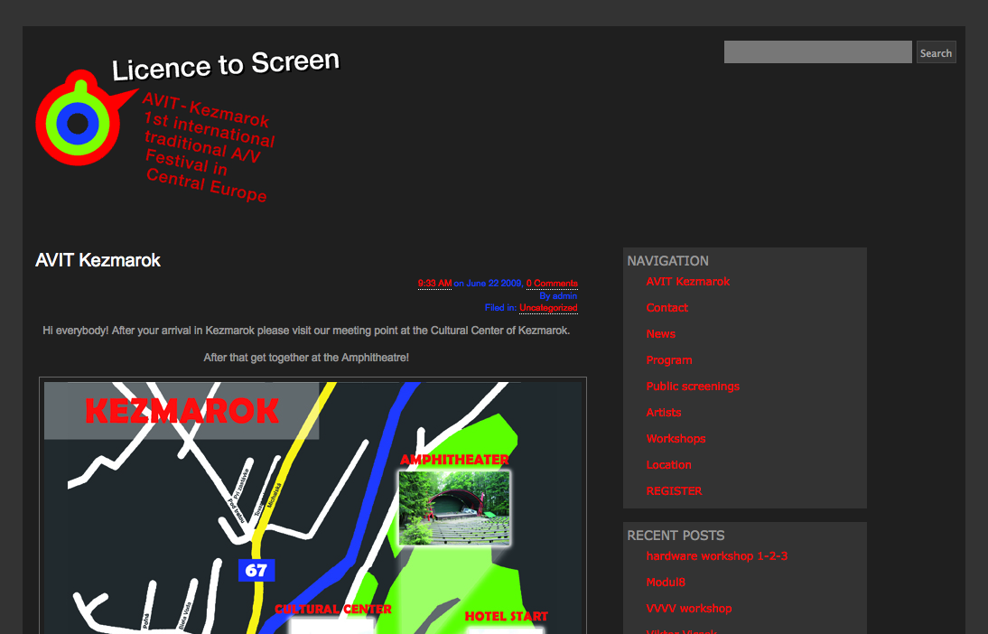Click the 'By admin' author text
Viewport: 988px width, 634px height.
[x=558, y=295]
